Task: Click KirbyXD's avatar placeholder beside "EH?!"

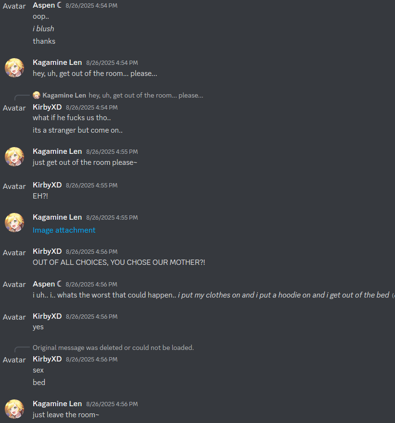Action: pos(14,187)
